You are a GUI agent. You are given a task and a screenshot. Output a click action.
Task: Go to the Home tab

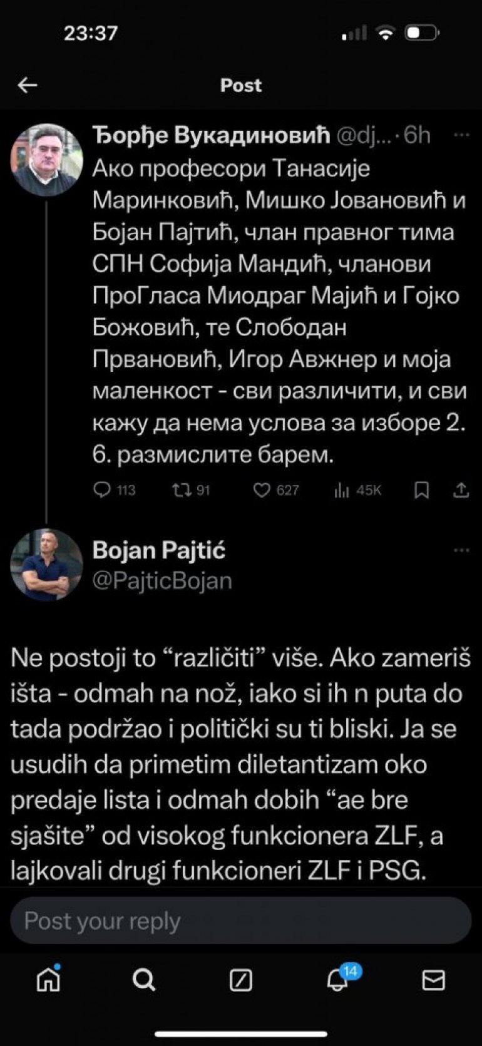click(x=48, y=979)
